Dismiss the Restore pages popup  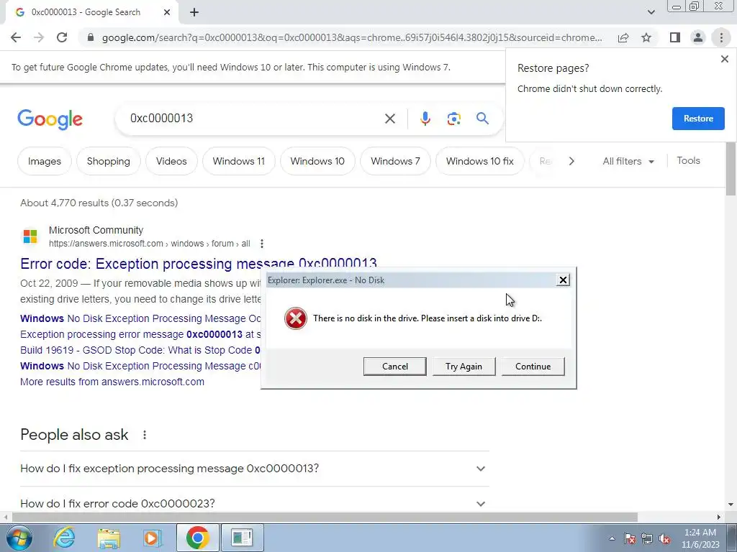pyautogui.click(x=724, y=59)
